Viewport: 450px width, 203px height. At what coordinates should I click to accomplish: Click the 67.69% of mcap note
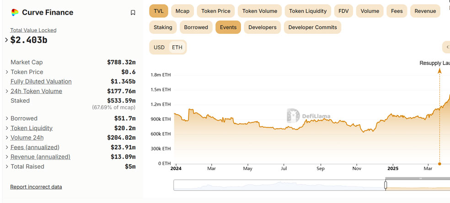[x=114, y=107]
